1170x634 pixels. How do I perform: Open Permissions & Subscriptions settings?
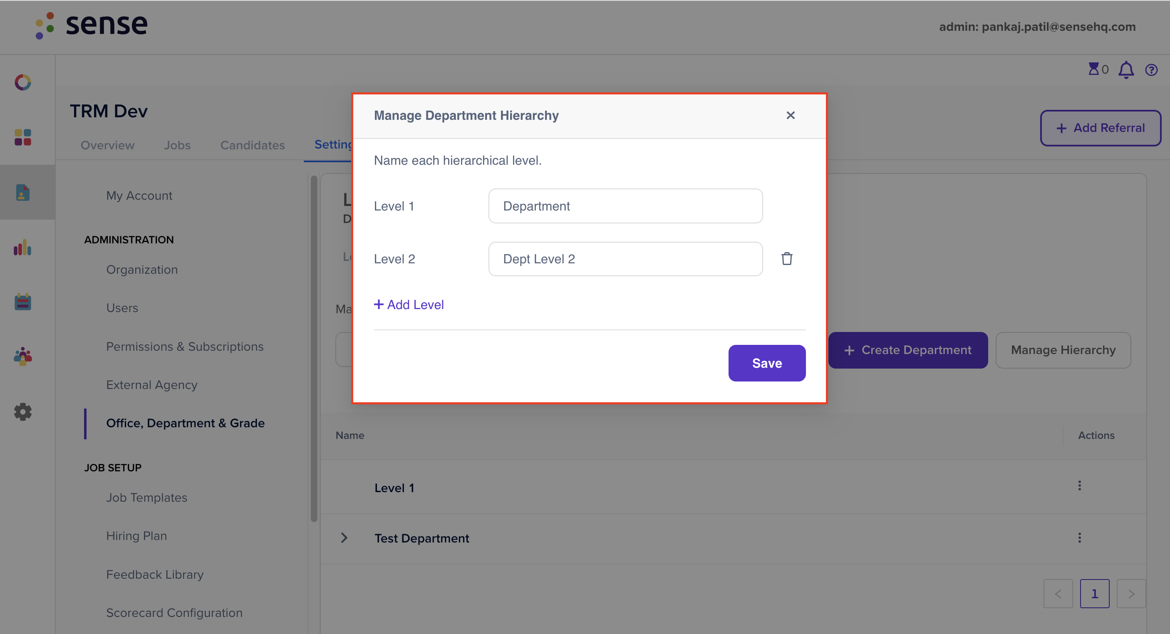tap(185, 346)
